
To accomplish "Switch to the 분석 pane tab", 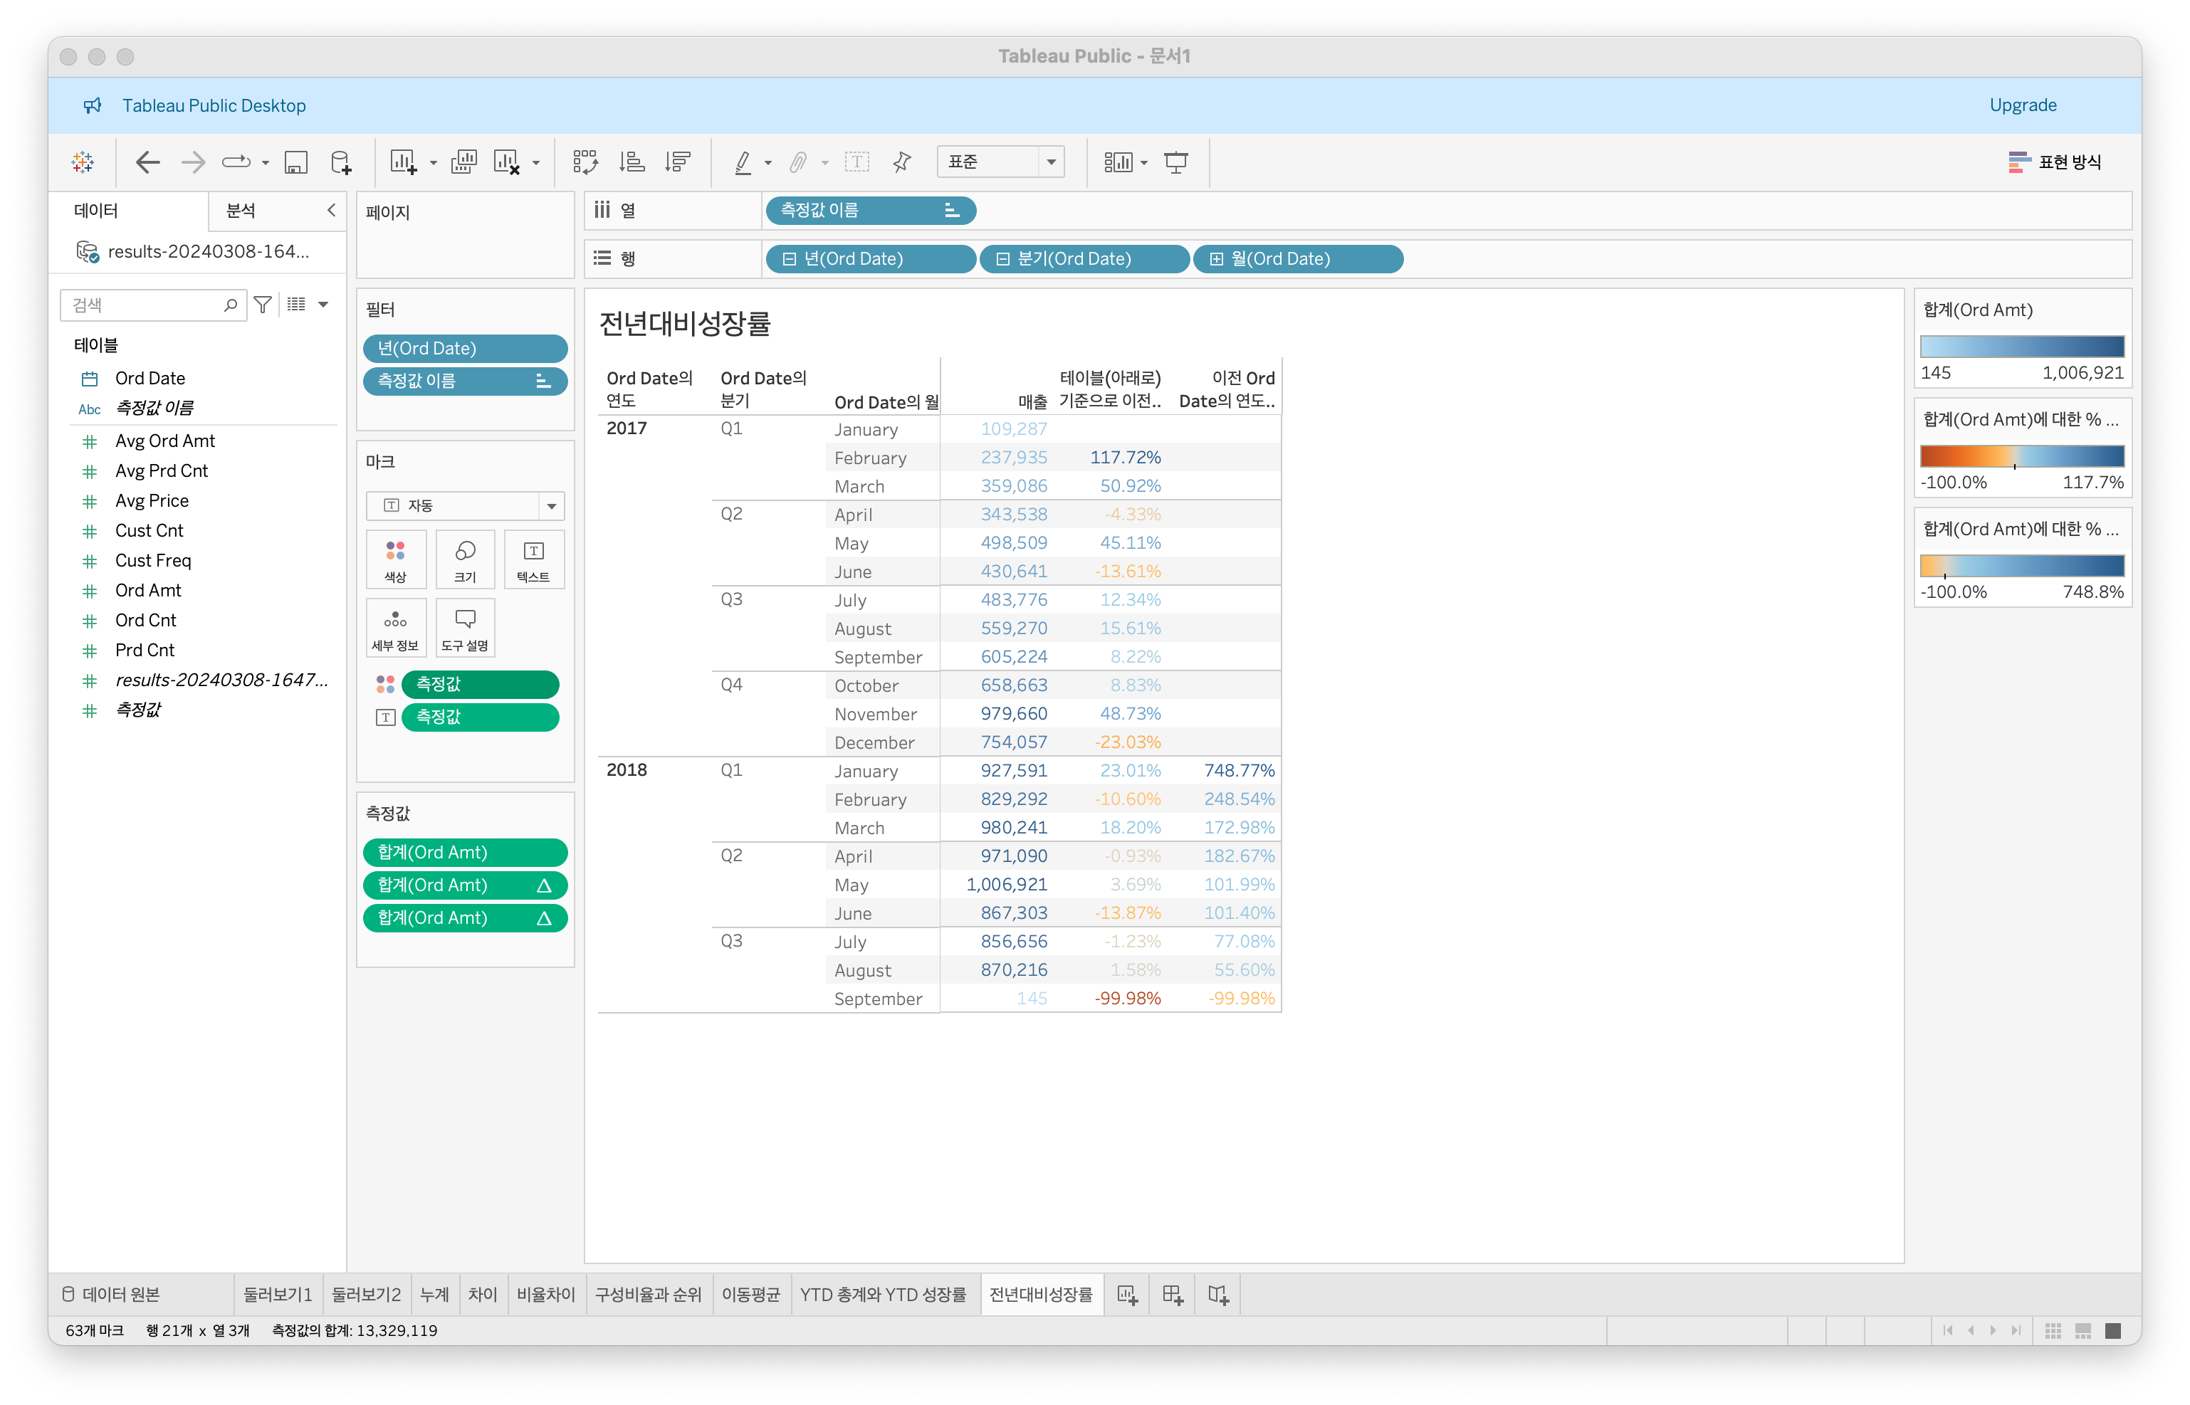I will [241, 210].
